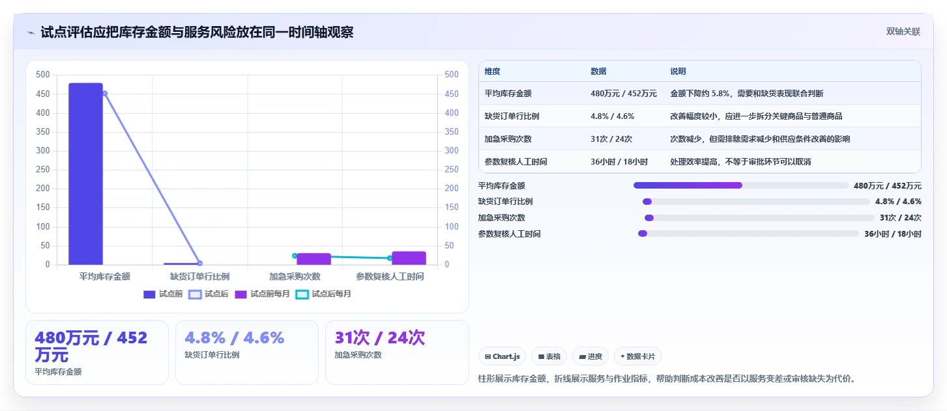
Task: Click the 双轴关联 label
Action: pos(903,32)
